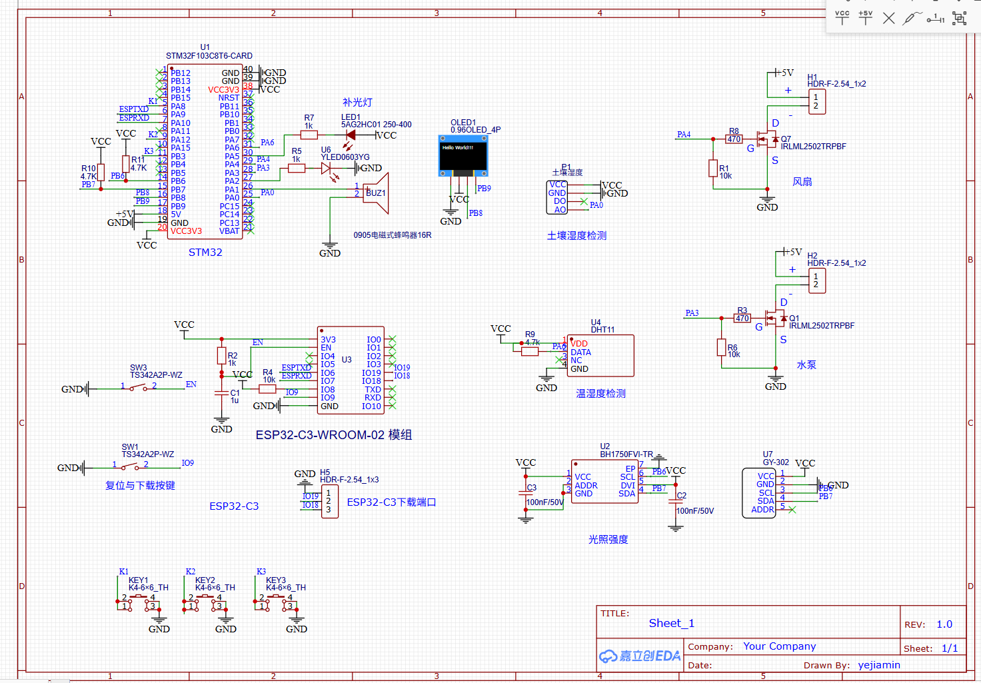
Task: Click the 嘉立创EDA logo in title block
Action: tap(640, 656)
